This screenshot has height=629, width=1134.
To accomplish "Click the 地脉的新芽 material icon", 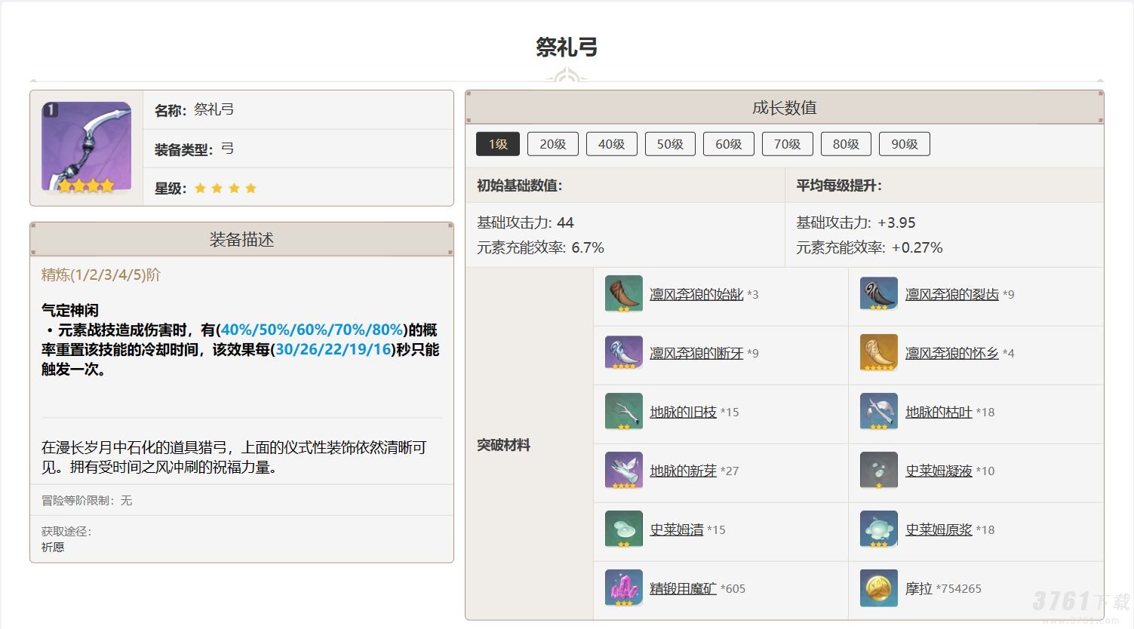I will click(623, 471).
